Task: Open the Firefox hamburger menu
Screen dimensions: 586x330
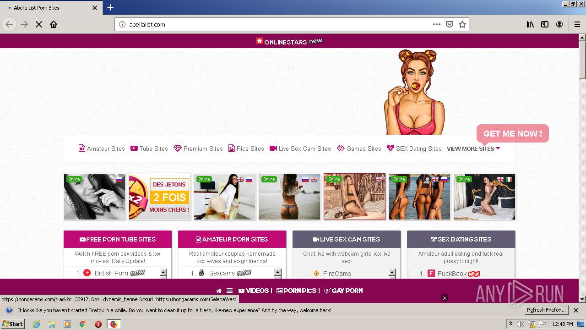Action: pos(577,24)
